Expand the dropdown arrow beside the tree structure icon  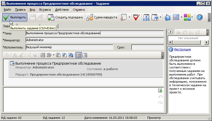coord(54,55)
